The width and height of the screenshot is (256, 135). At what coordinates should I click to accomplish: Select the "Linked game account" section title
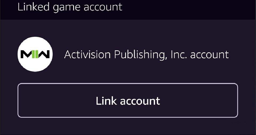pyautogui.click(x=70, y=7)
